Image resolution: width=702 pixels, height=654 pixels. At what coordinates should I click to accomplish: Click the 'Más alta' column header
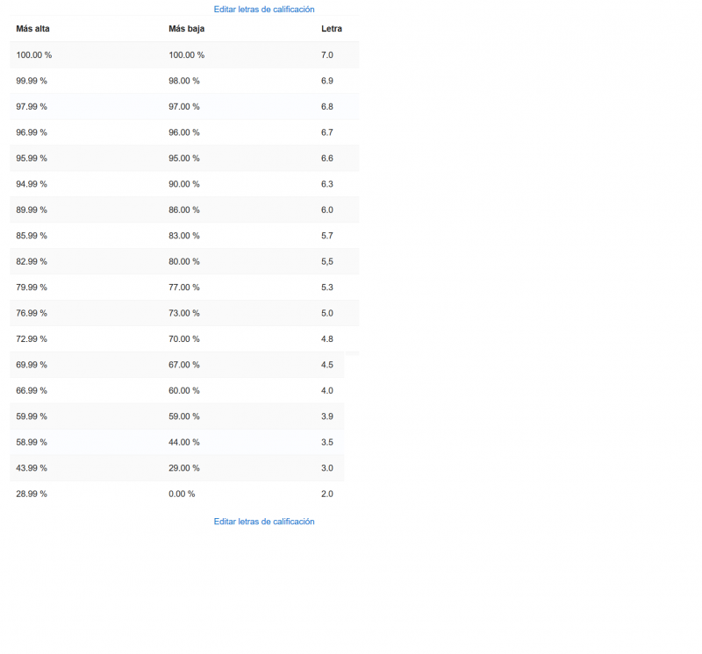[x=32, y=29]
